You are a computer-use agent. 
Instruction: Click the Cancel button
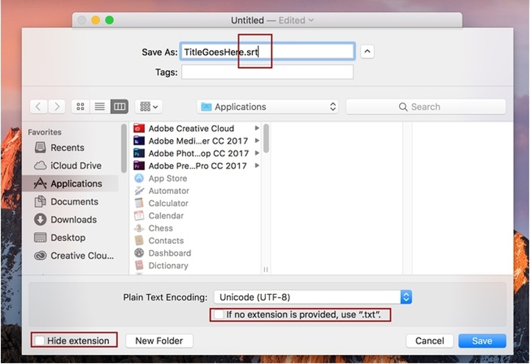[x=430, y=340]
